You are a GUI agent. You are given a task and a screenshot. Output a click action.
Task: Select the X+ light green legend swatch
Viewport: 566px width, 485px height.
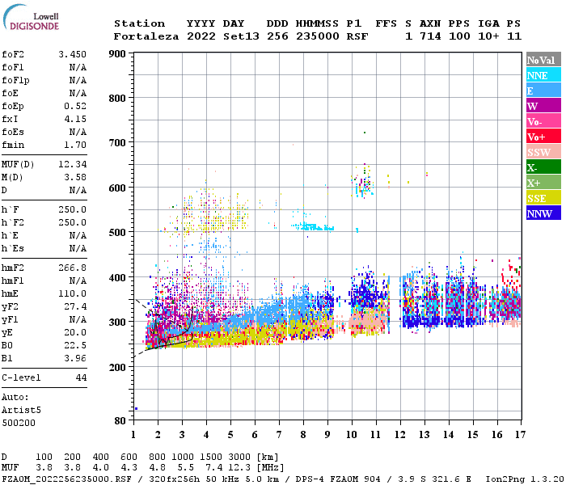pyautogui.click(x=543, y=183)
